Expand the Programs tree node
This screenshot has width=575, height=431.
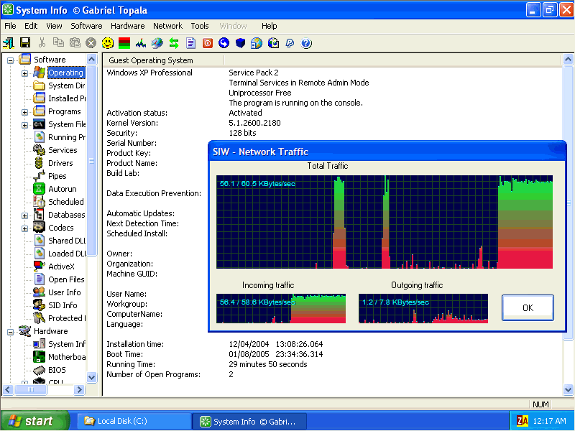[24, 112]
